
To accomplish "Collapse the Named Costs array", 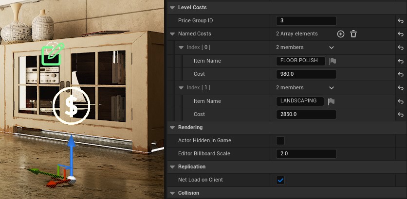I will tap(172, 34).
